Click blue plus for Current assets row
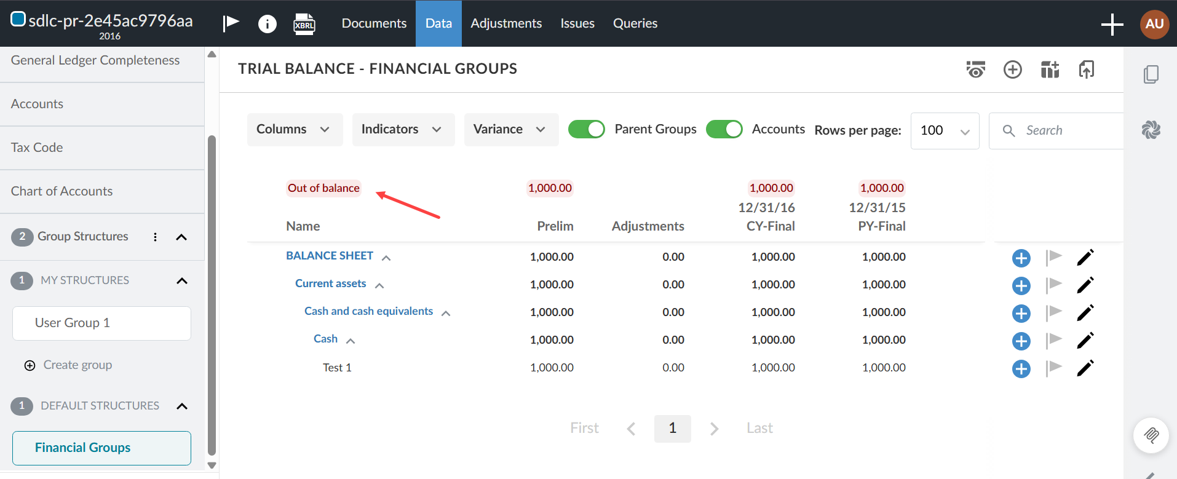The image size is (1177, 479). click(1021, 286)
